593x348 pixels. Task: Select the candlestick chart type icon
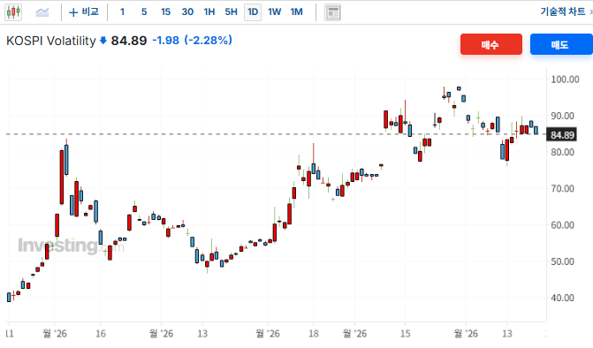coord(13,12)
